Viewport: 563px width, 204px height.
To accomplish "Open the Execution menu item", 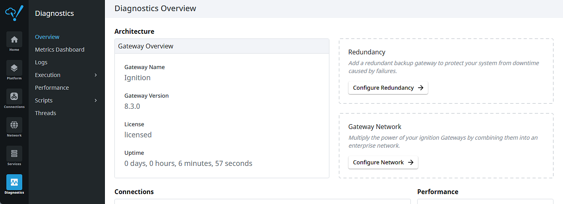I will click(x=48, y=75).
